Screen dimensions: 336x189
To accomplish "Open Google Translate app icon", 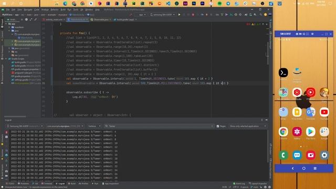I will [x=310, y=112].
